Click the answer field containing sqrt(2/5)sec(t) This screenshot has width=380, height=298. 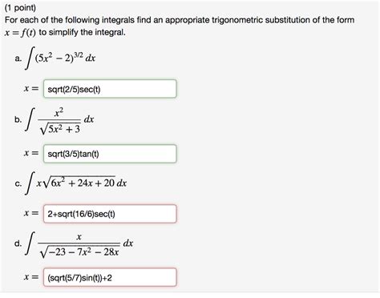[x=110, y=89]
